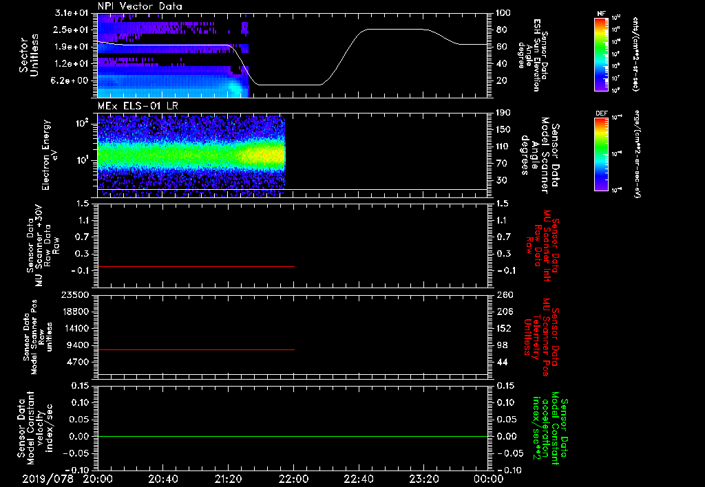Click the '152' telemetry tick label
This screenshot has height=487, width=705.
pos(505,328)
